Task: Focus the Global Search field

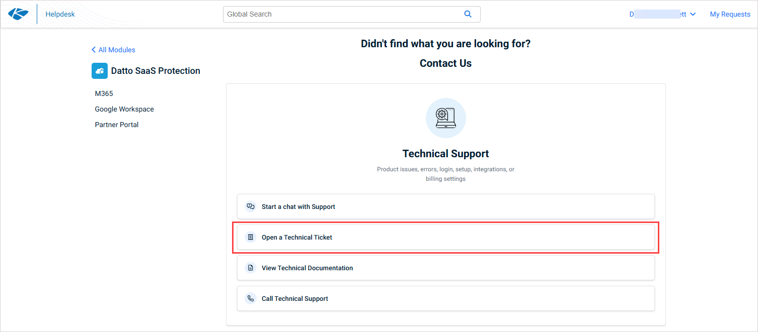Action: click(342, 14)
